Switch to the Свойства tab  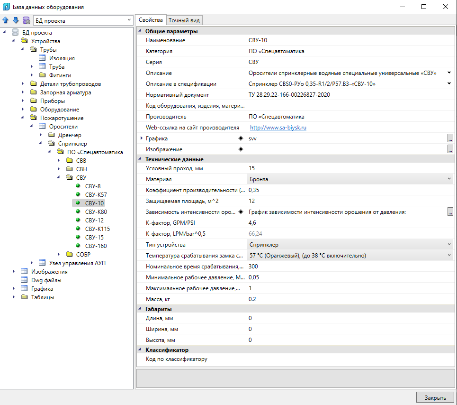pos(151,20)
